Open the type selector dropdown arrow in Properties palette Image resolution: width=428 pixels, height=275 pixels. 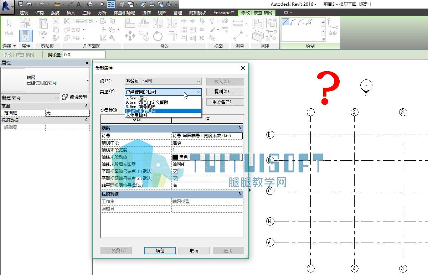point(88,81)
